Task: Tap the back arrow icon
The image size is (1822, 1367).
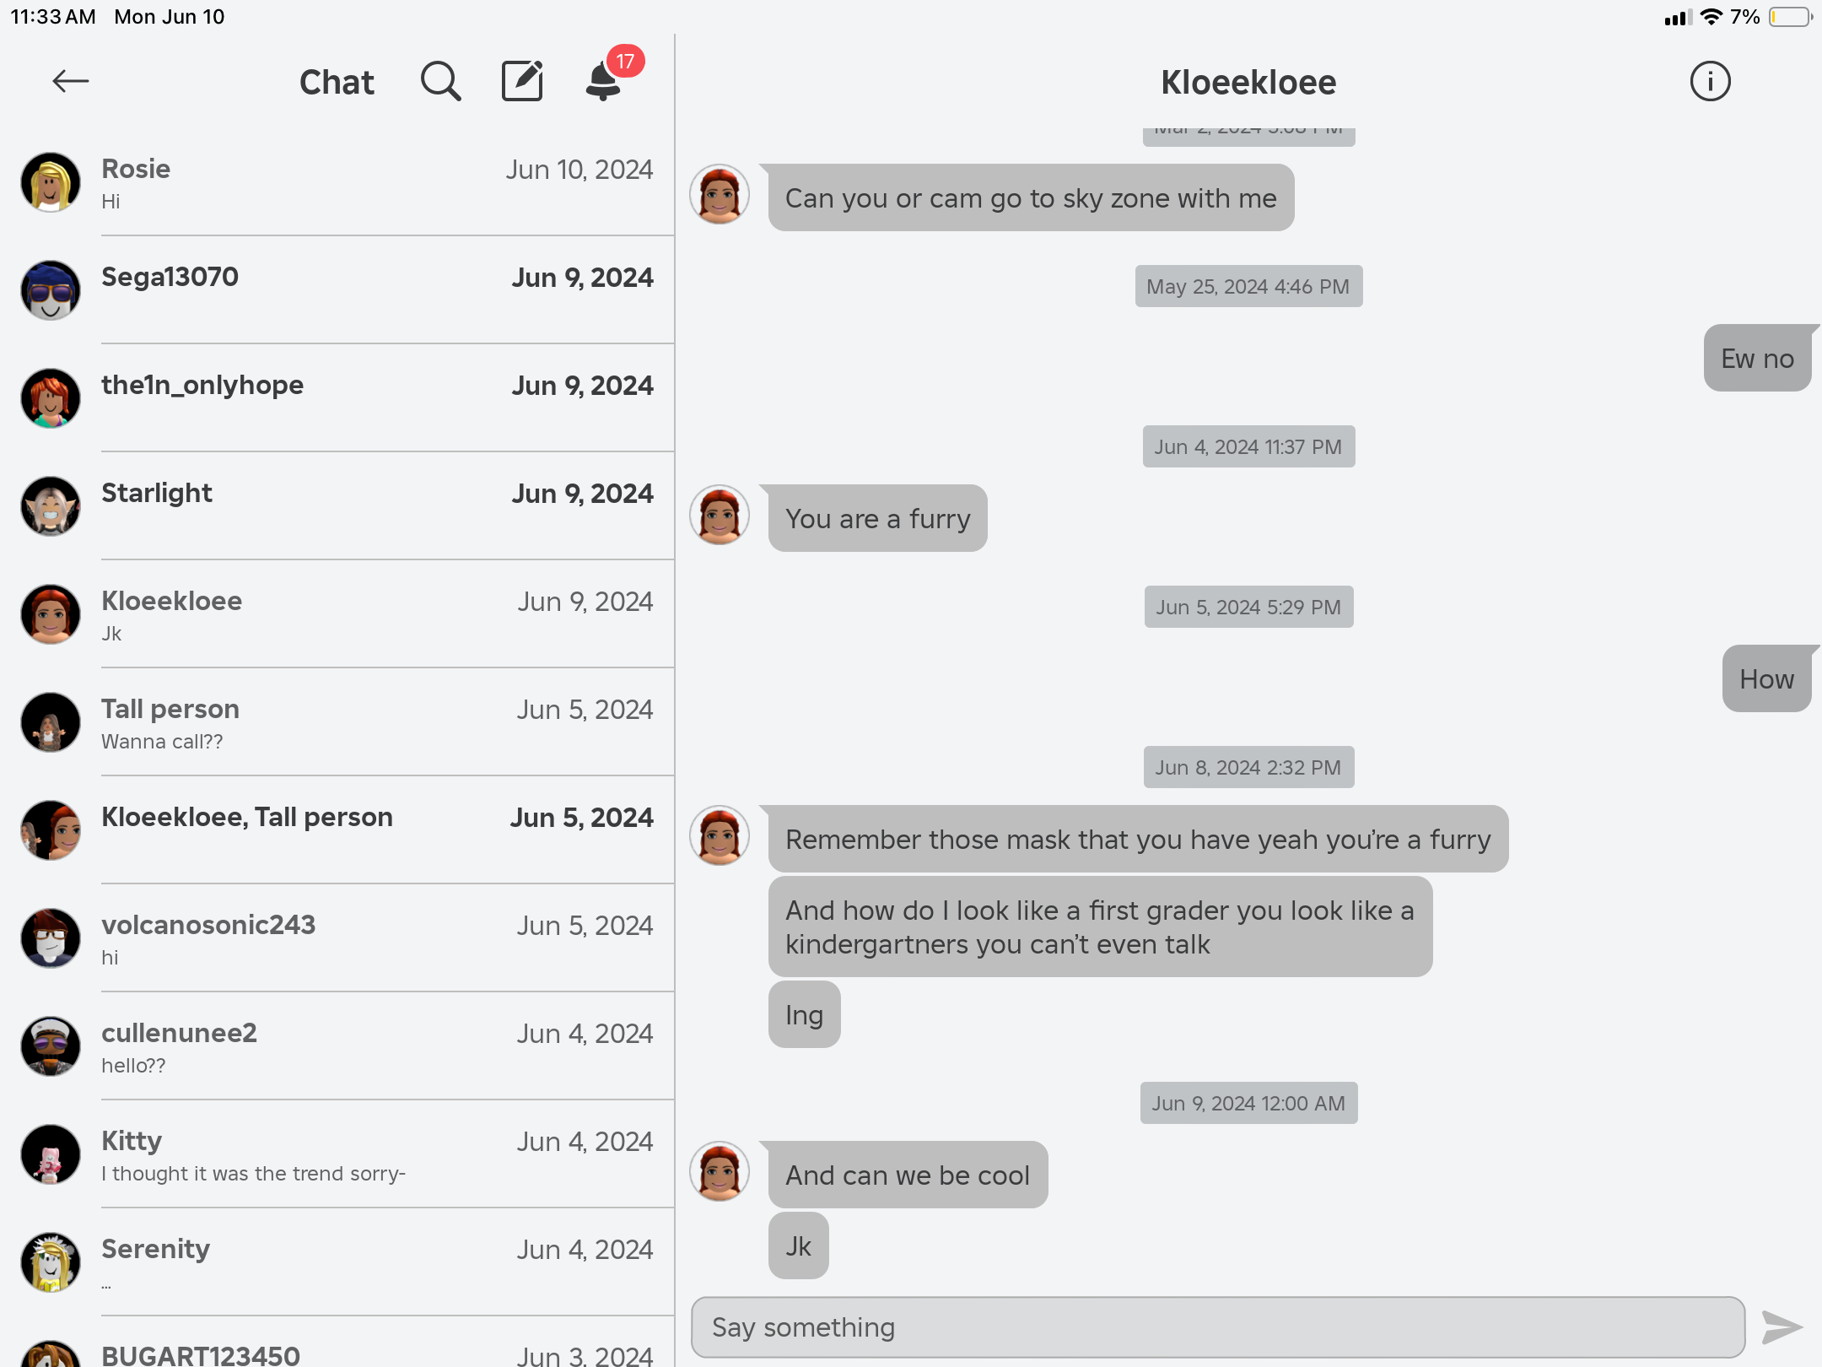Action: point(71,81)
